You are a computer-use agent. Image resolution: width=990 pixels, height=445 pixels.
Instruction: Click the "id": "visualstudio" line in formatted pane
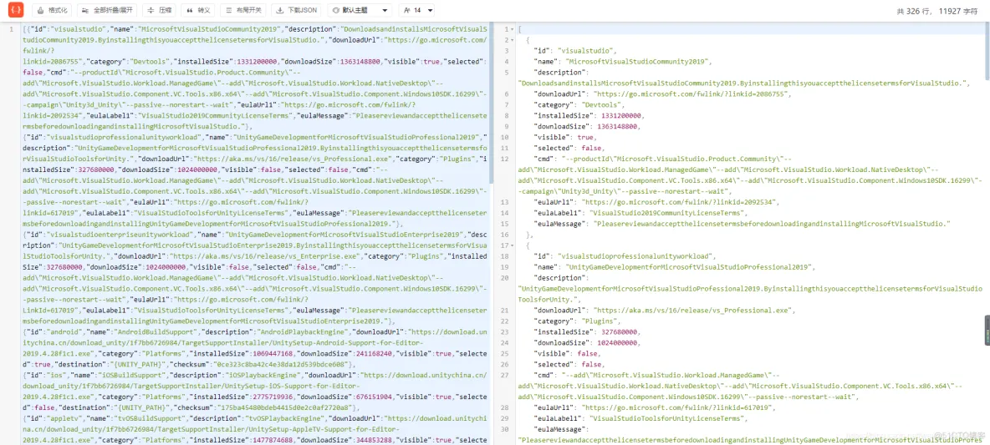(x=575, y=51)
